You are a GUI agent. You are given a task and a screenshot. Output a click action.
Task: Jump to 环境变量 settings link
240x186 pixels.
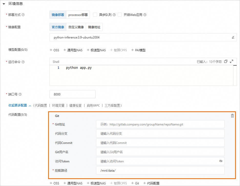[x=58, y=105]
